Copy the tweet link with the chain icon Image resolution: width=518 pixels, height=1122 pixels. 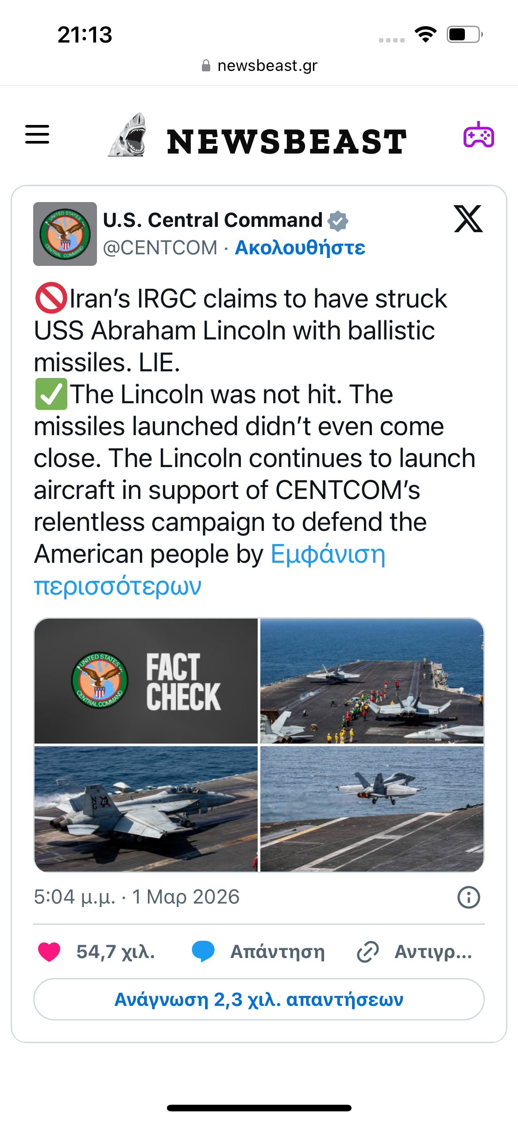(368, 952)
